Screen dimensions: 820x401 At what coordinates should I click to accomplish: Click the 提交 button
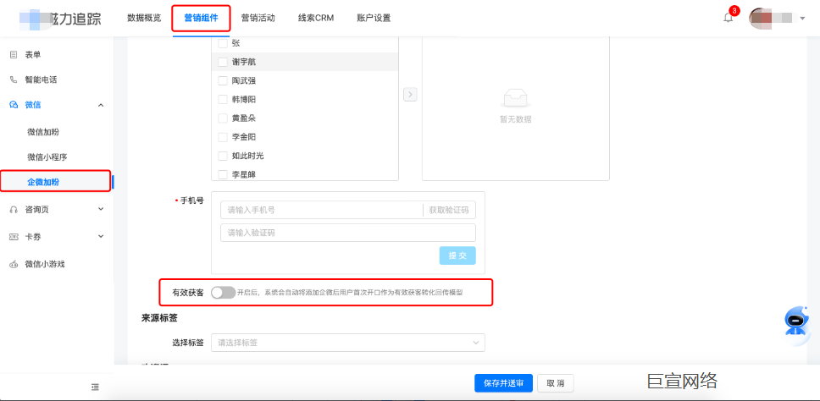click(457, 255)
